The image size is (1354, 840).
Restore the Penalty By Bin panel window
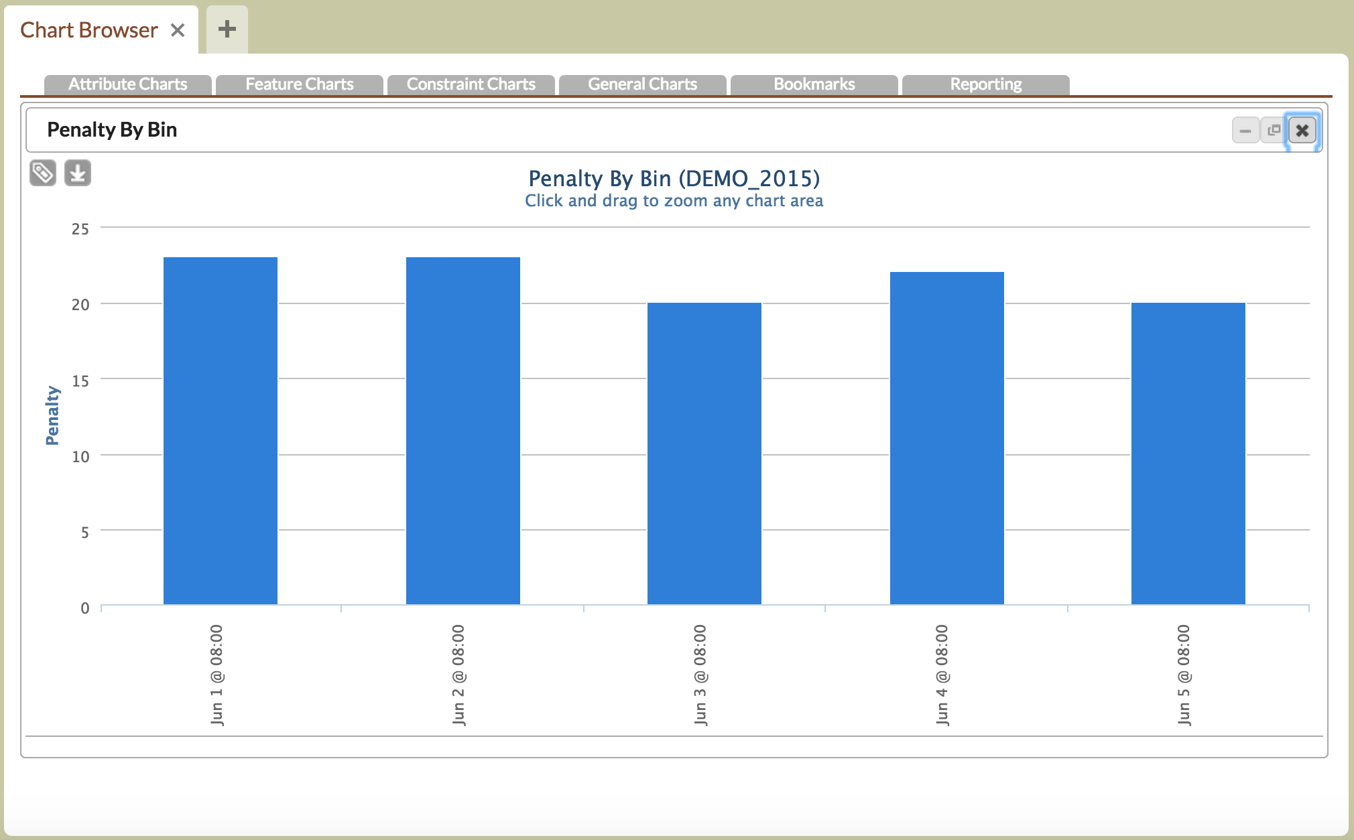1274,131
